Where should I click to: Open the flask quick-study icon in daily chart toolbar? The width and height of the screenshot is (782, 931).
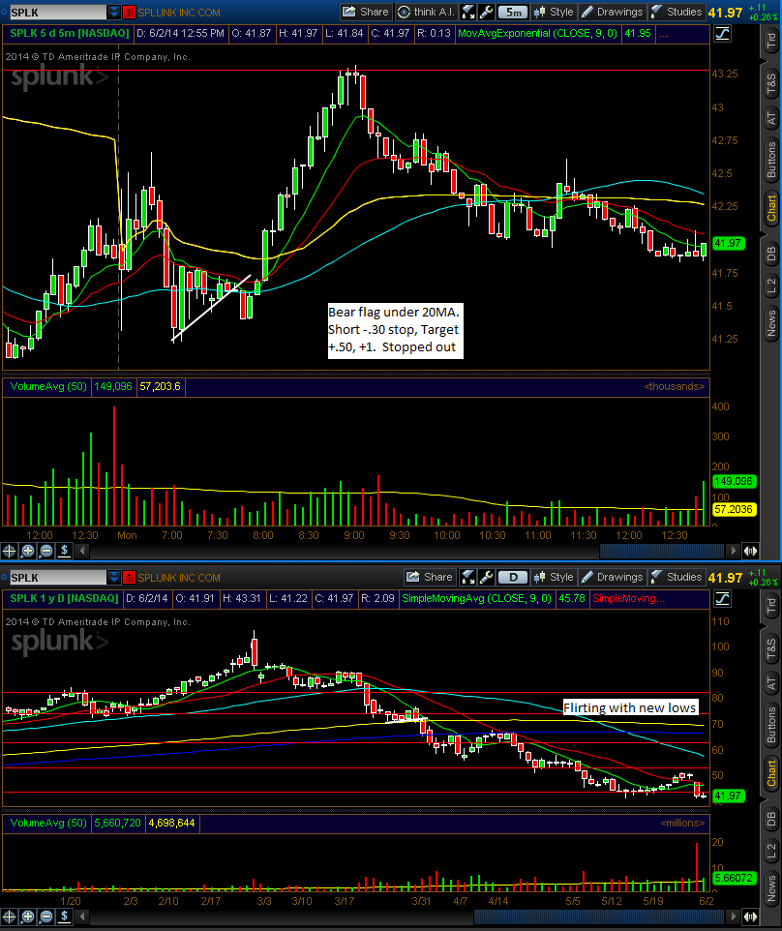467,577
